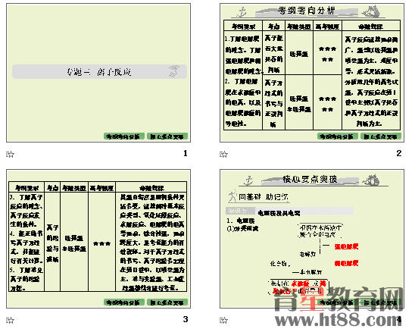Click the 考纲考向分析 heading on slide 2
Image resolution: width=415 pixels, height=329 pixels.
pyautogui.click(x=307, y=11)
